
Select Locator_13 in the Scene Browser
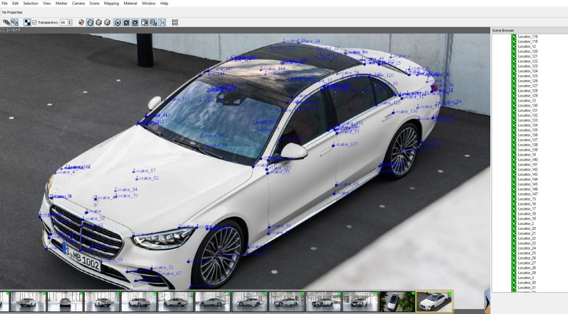(x=527, y=100)
